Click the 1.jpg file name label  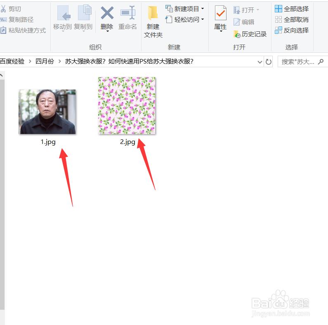tap(48, 142)
